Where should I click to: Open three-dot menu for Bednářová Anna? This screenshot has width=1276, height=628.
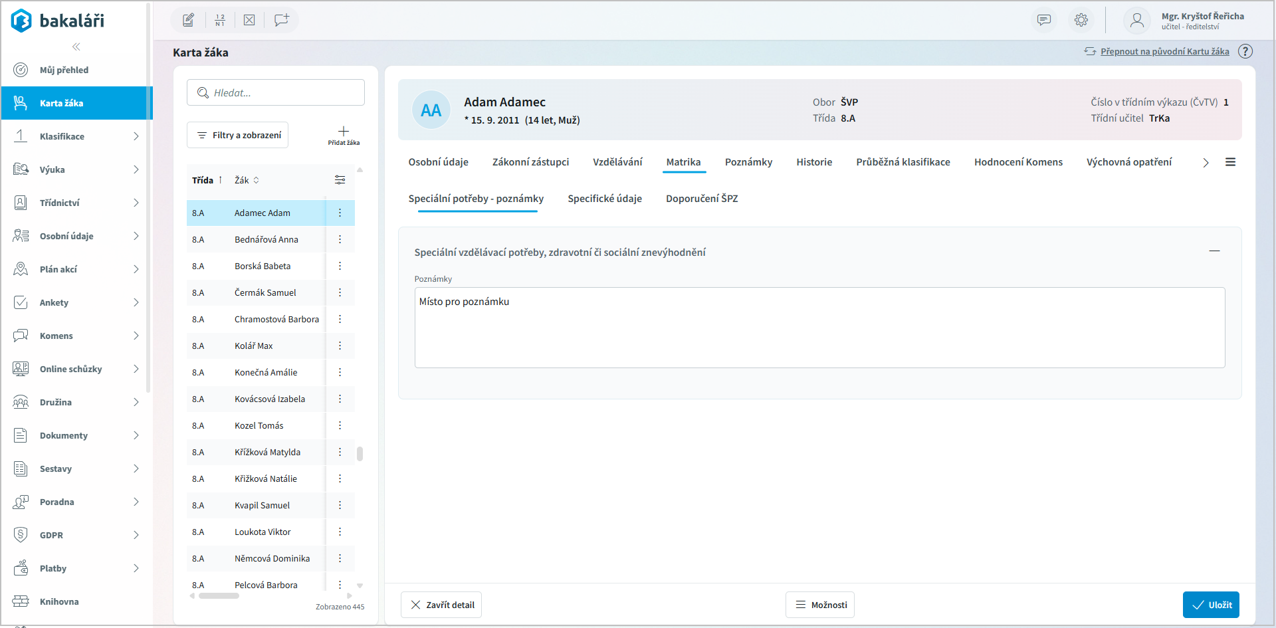[340, 239]
